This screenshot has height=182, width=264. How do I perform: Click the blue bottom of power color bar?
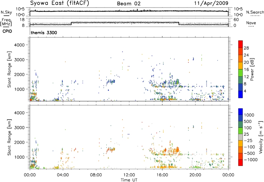(241, 94)
